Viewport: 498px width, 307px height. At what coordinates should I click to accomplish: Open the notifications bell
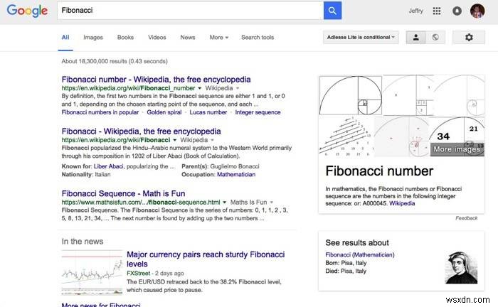(457, 11)
